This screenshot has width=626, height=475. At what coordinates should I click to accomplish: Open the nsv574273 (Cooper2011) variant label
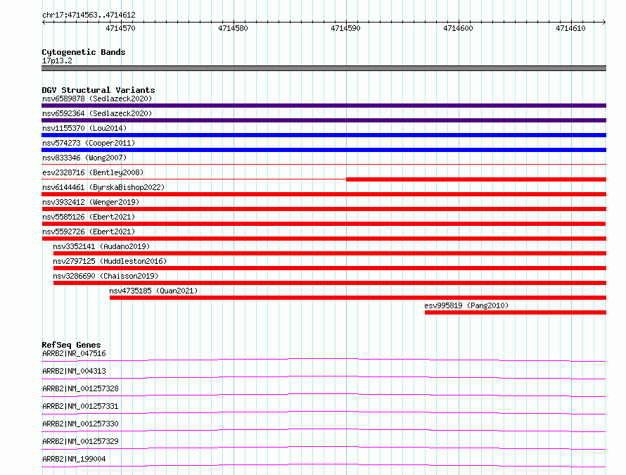click(89, 143)
